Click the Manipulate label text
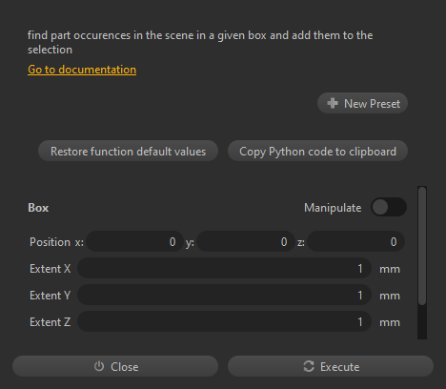 pos(333,208)
